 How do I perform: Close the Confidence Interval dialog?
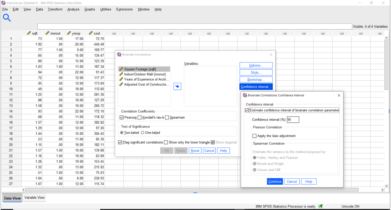click(x=339, y=95)
